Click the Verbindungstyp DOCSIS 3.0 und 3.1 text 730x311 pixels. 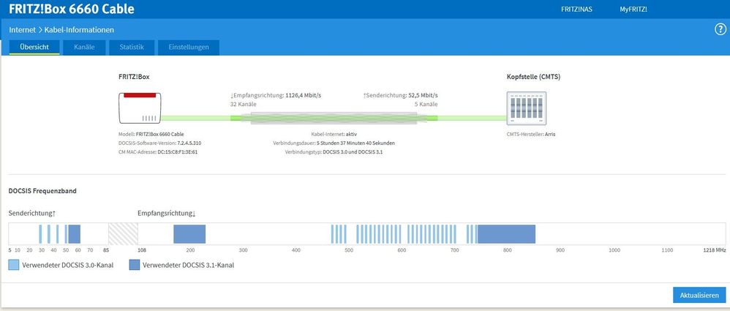(334, 151)
